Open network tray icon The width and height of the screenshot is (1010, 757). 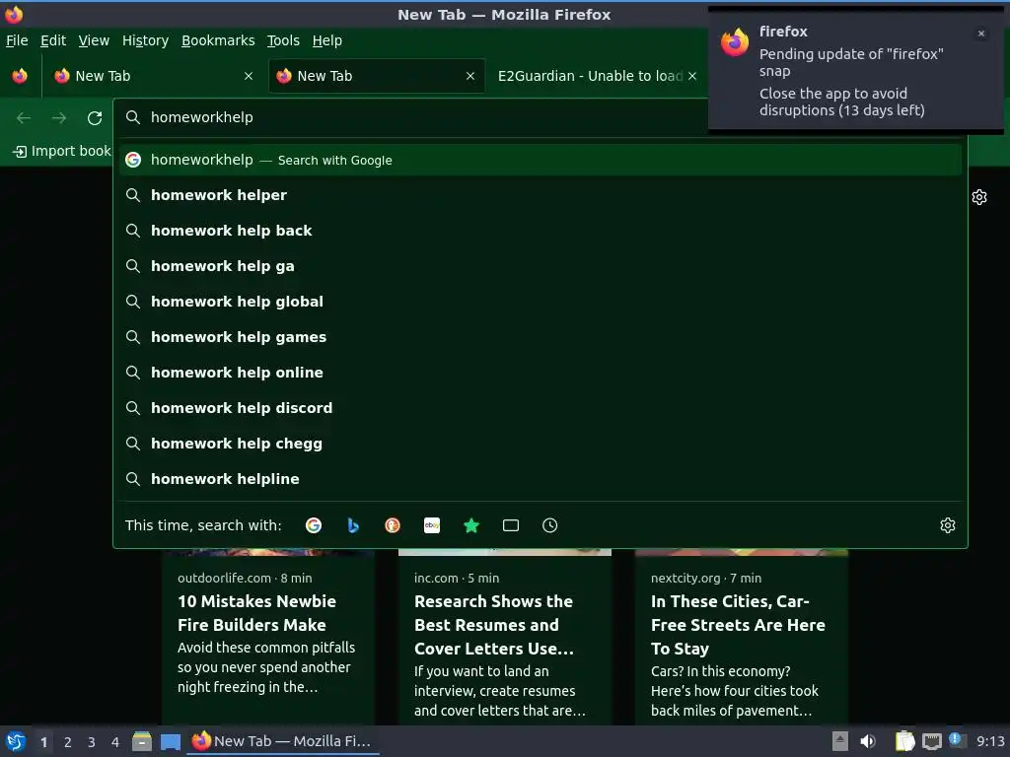(931, 741)
